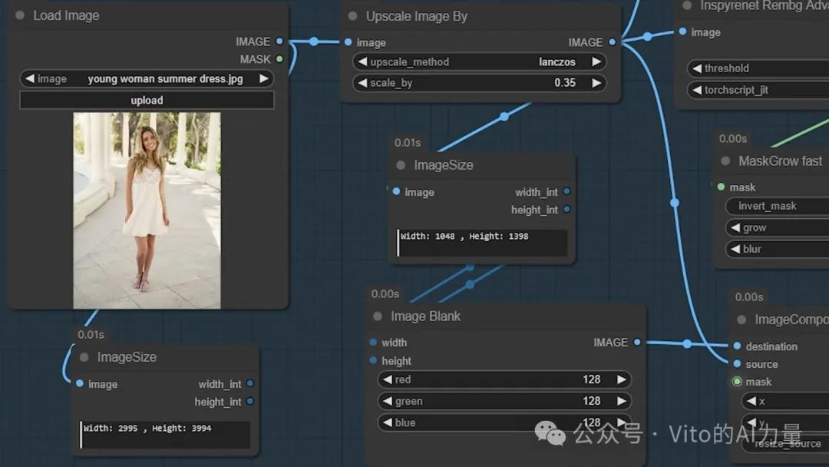Click the Load Image node title
Screen dimensions: 829x467
tap(66, 15)
